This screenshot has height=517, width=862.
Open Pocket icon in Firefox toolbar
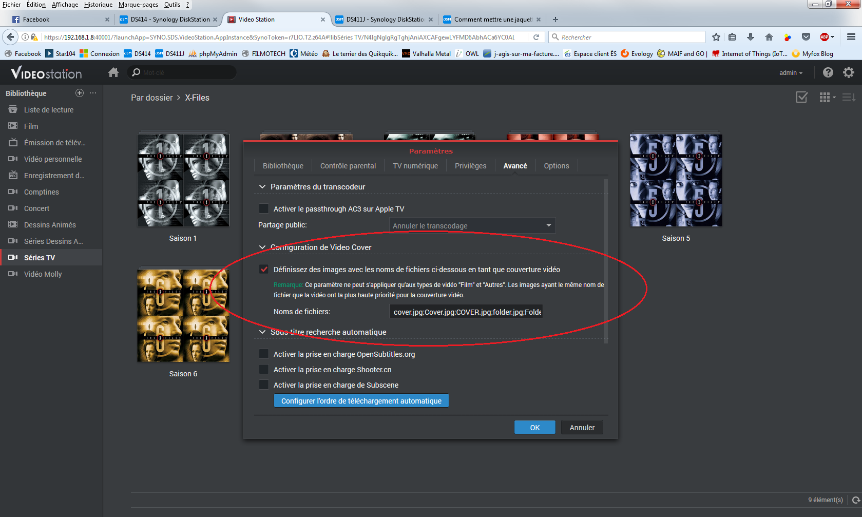click(806, 37)
